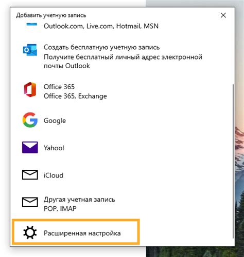
Task: Choose Outlook.com, Live.com, Hotmail, MSN option
Action: point(101,26)
